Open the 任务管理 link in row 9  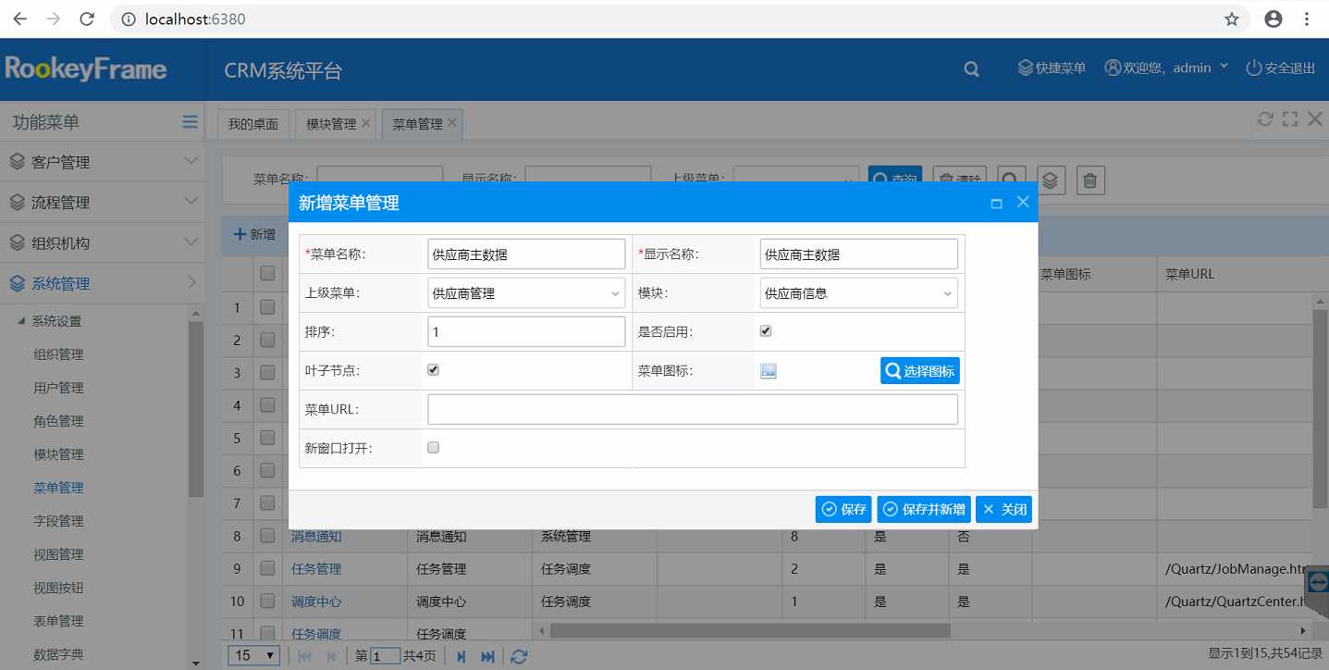click(x=316, y=569)
